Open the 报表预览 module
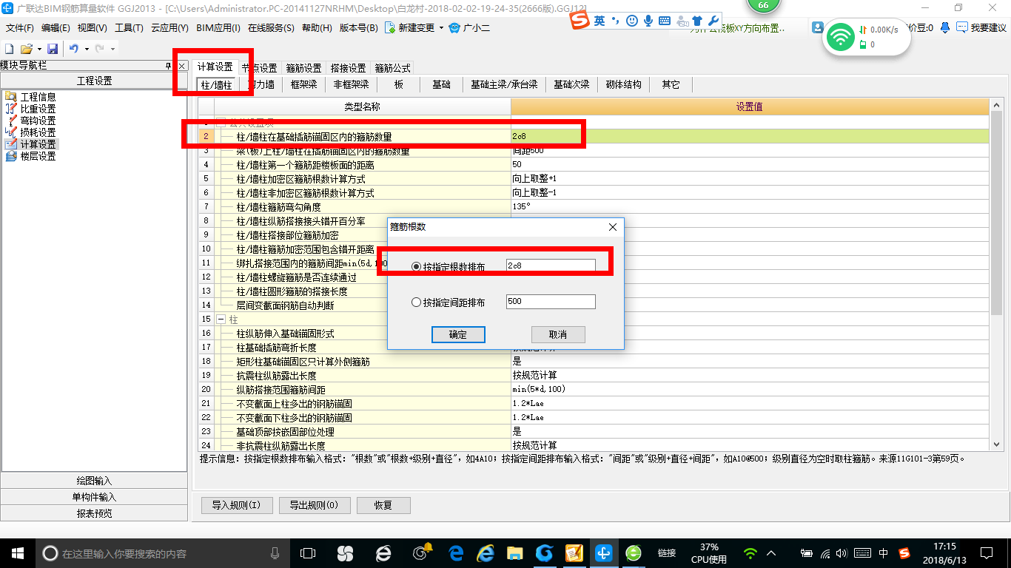The image size is (1011, 568). pos(94,513)
